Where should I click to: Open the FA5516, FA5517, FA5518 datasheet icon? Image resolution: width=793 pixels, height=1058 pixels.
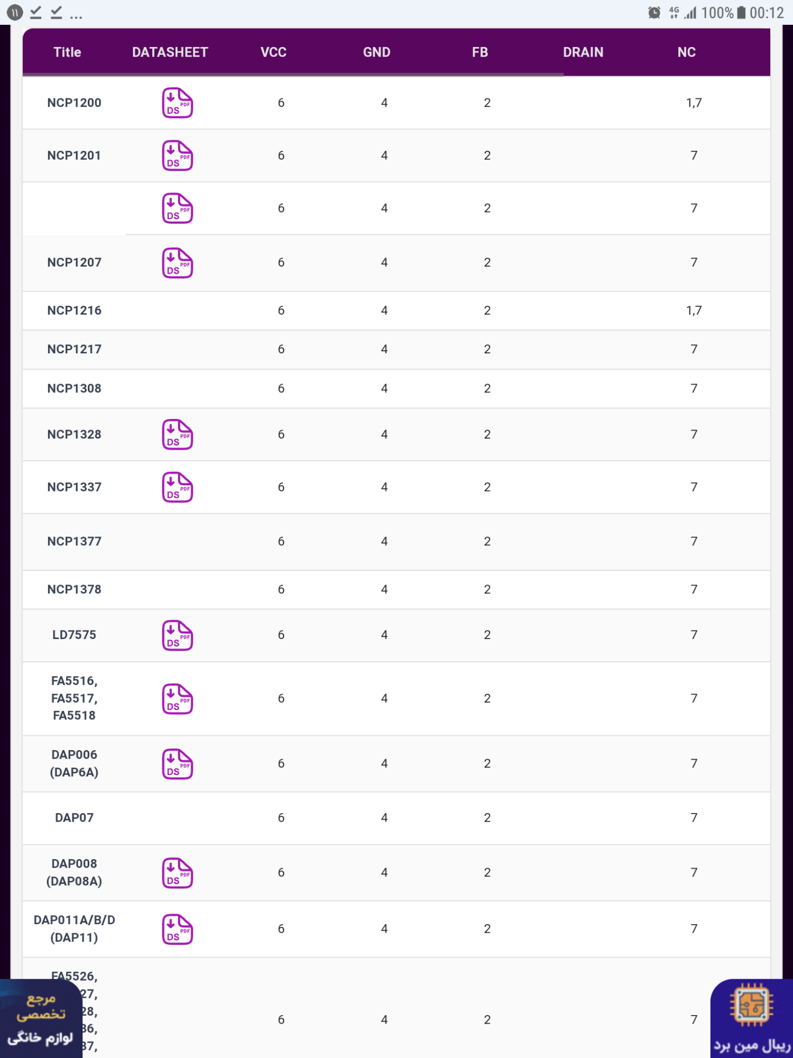(x=177, y=699)
